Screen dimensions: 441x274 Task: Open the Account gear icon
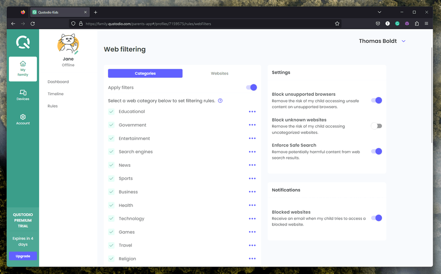[x=23, y=117]
